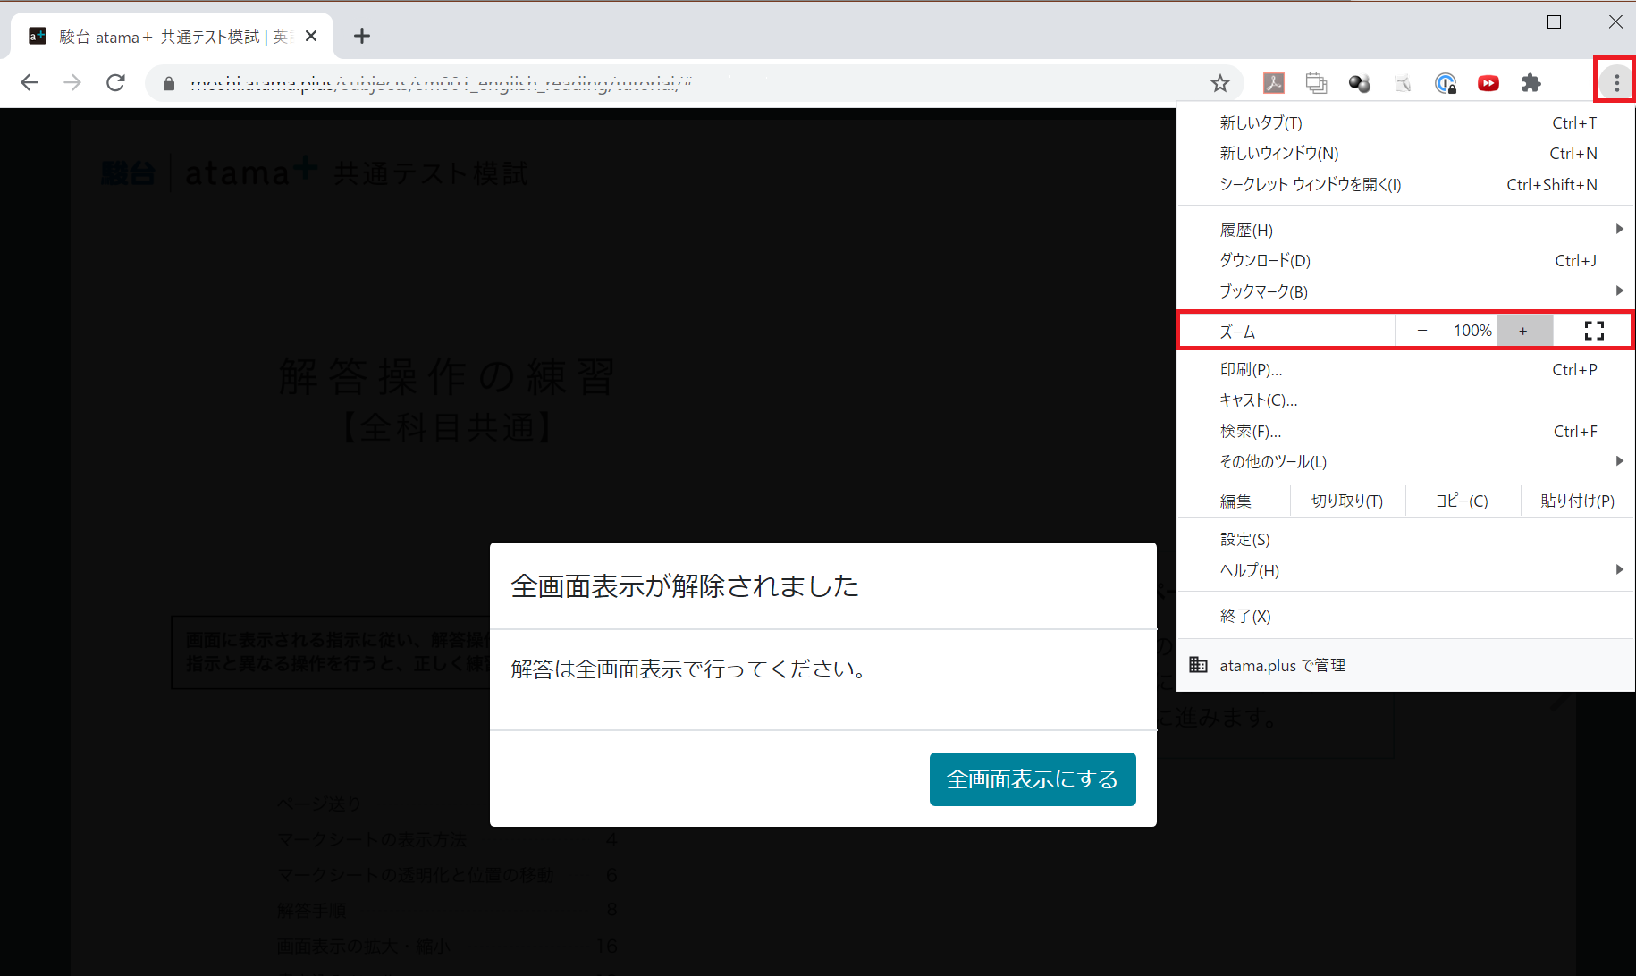Open the Adobe Acrobat extension icon
This screenshot has height=976, width=1636.
[x=1273, y=83]
